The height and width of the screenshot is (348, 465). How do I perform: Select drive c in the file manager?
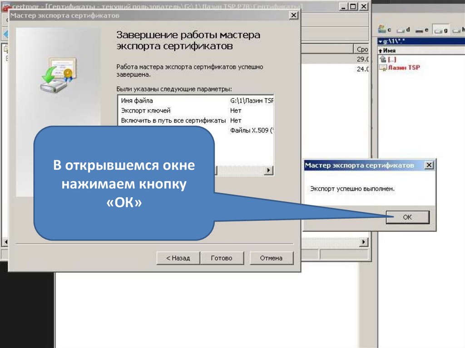click(385, 29)
